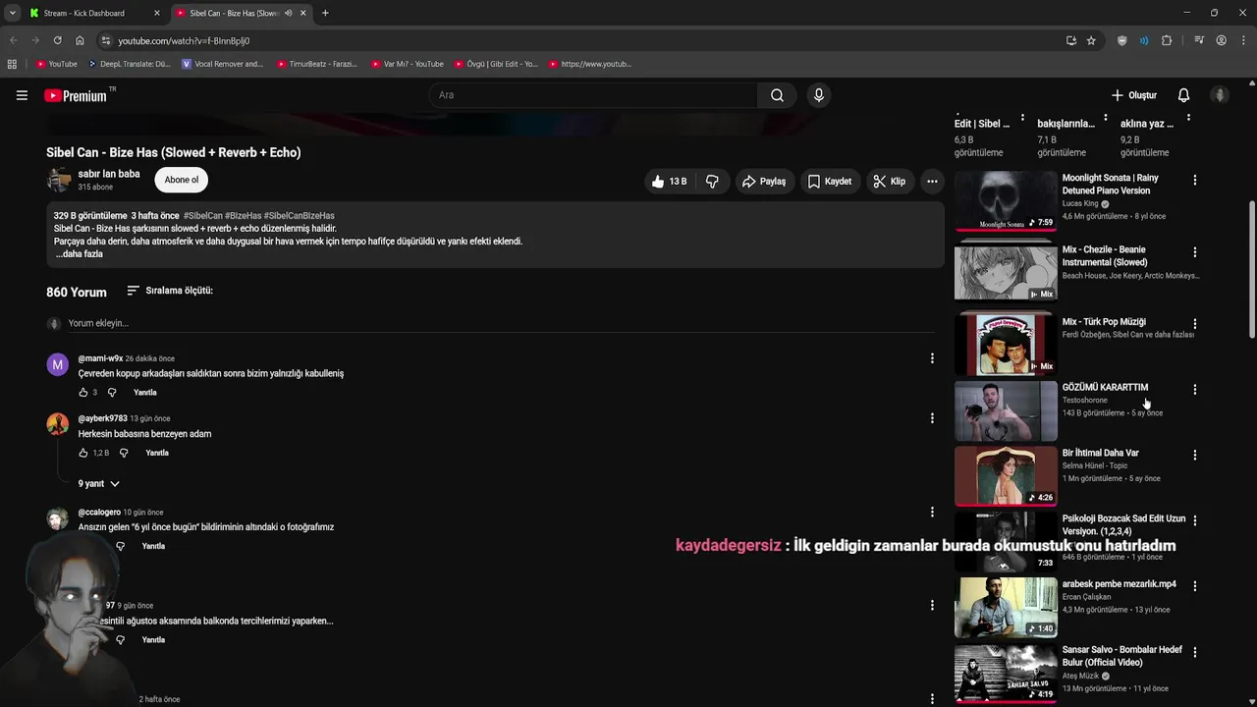Open menu for Sansar Salvo video
The image size is (1257, 707).
1194,652
